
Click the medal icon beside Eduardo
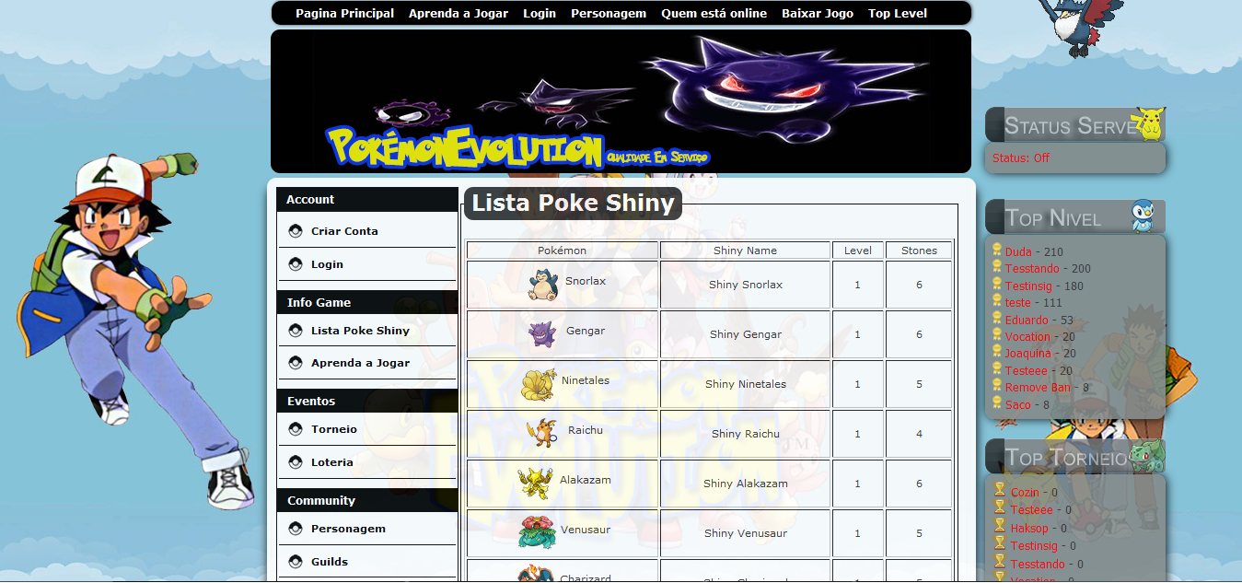click(997, 319)
